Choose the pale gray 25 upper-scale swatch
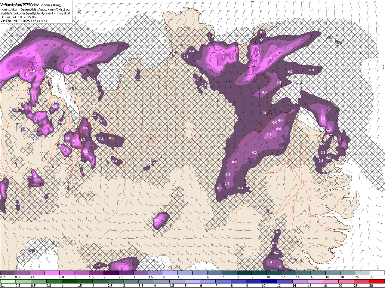 [362, 273]
